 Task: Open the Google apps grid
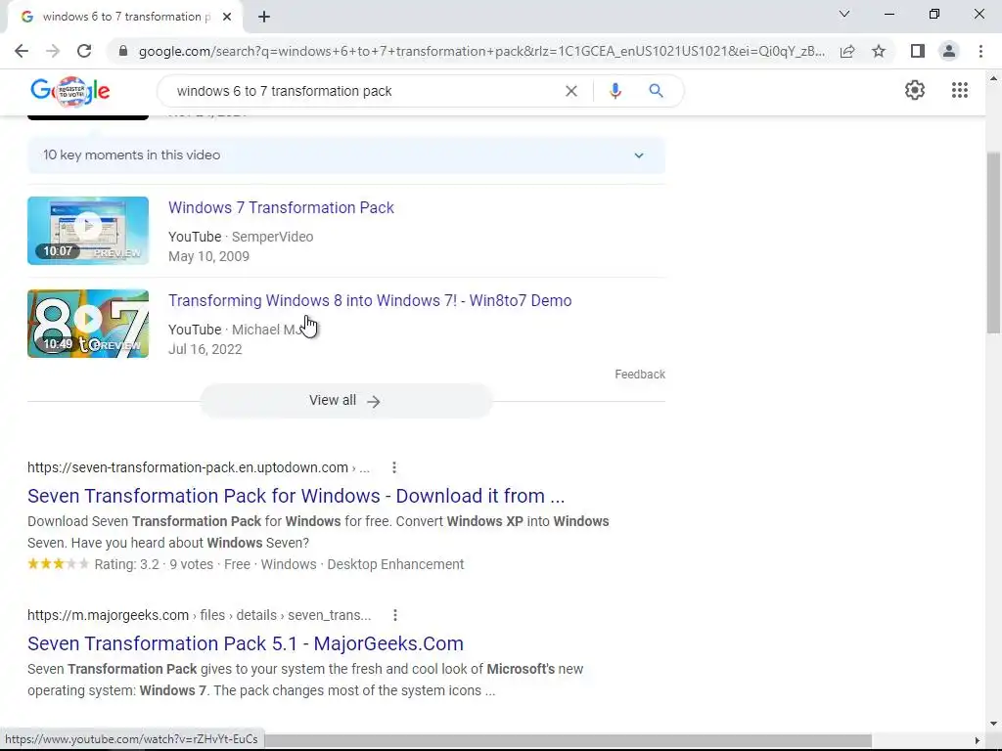pyautogui.click(x=959, y=90)
